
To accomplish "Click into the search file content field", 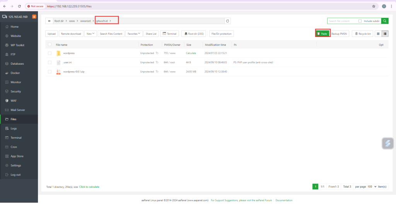I will pos(342,21).
